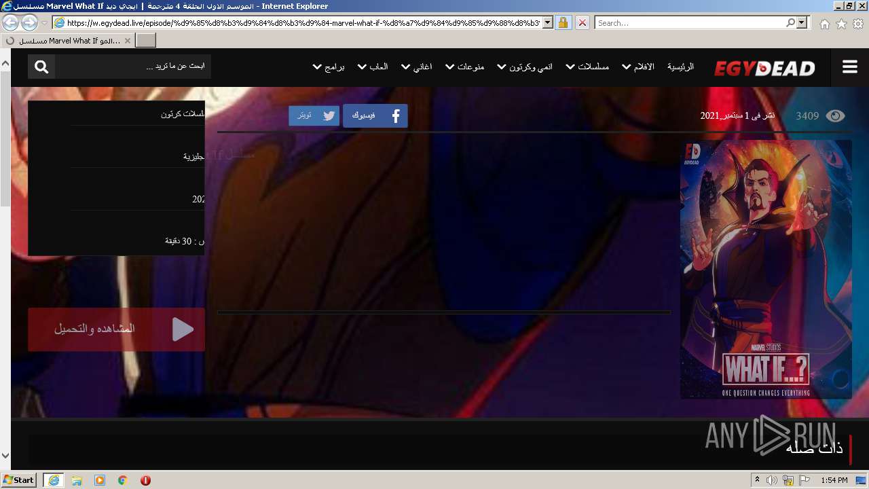The image size is (869, 489).
Task: Open the hamburger menu icon
Action: coord(850,67)
